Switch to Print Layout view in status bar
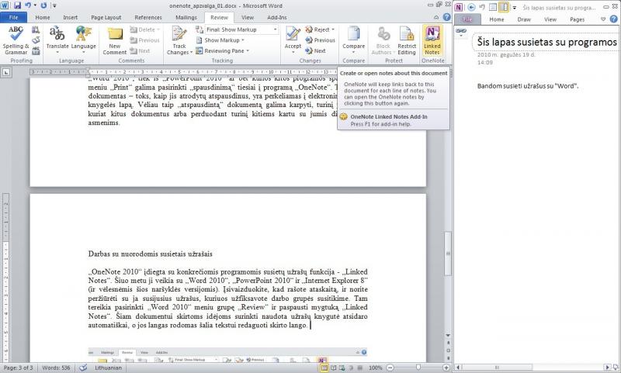 click(x=324, y=368)
